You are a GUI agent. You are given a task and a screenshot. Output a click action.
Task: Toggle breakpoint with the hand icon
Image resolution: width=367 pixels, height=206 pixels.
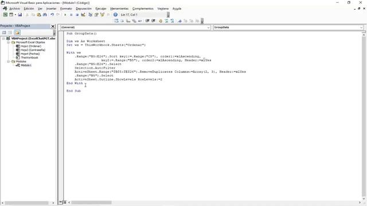click(161, 21)
